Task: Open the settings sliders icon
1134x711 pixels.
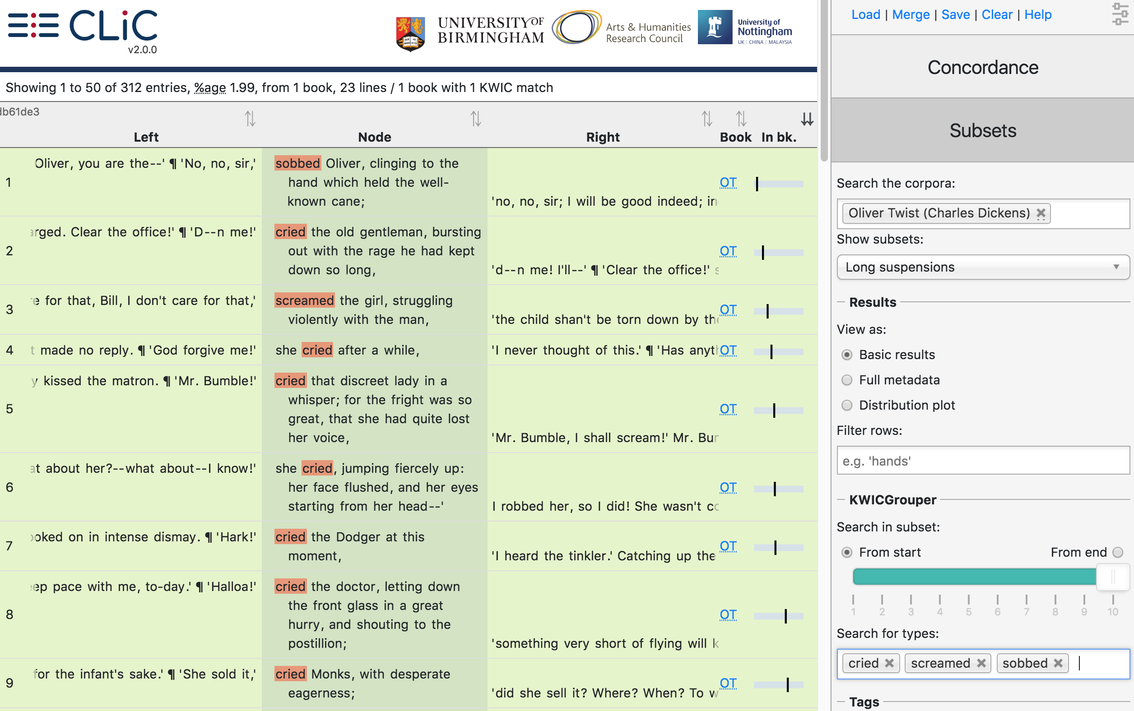Action: pyautogui.click(x=1120, y=14)
